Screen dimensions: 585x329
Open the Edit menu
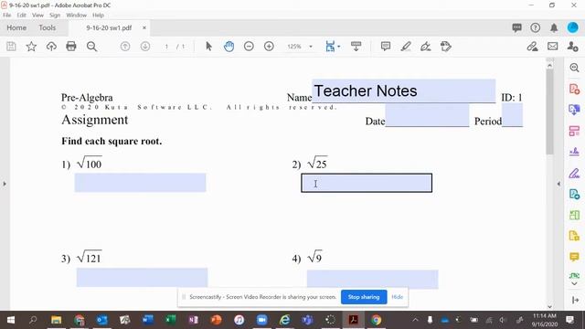point(22,16)
